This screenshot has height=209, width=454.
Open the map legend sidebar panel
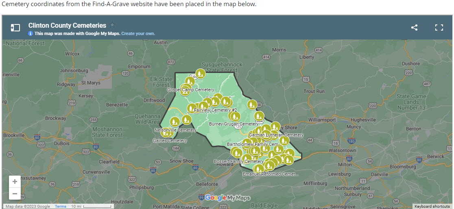coord(15,28)
